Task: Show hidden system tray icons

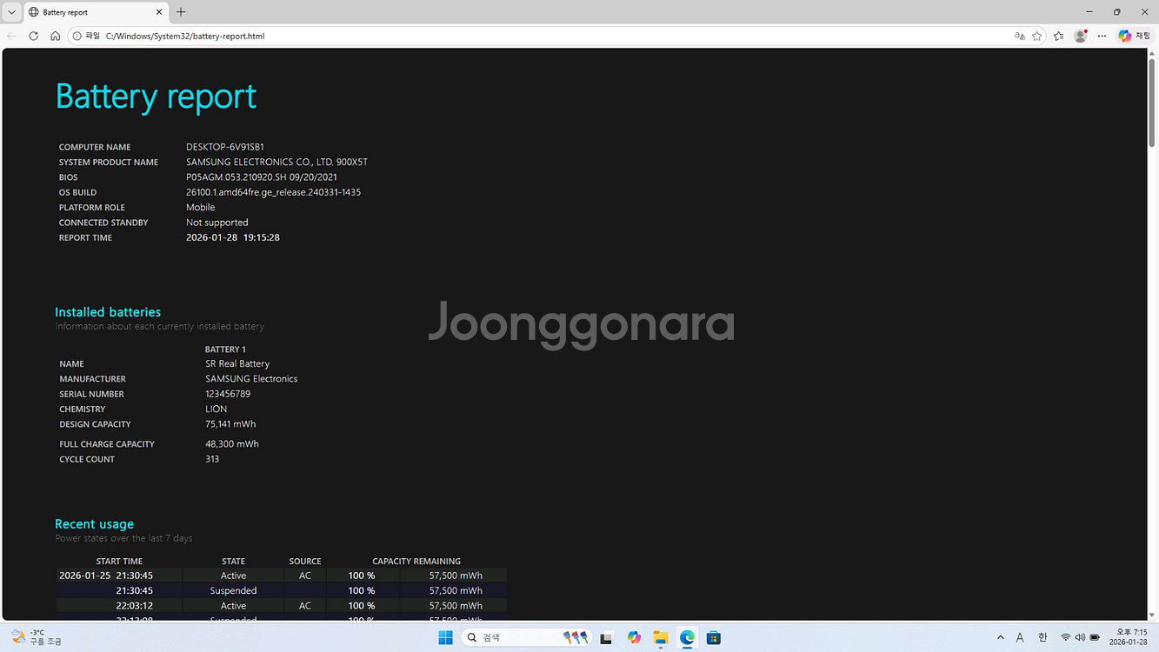Action: (x=1000, y=637)
